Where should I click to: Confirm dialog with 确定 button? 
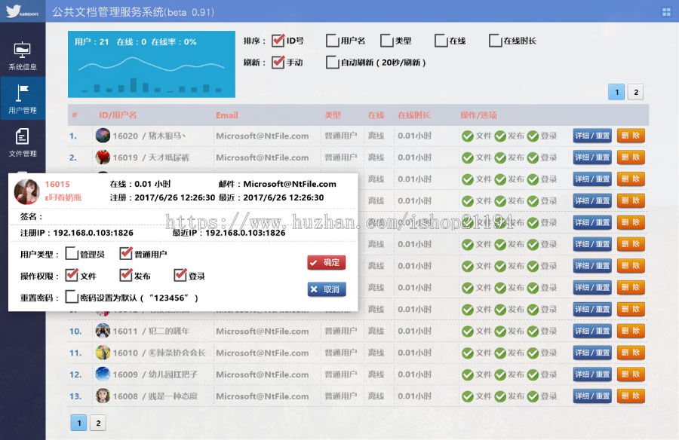pos(327,263)
